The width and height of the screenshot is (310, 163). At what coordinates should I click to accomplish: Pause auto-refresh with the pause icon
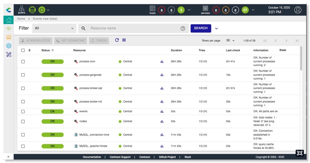click(124, 40)
